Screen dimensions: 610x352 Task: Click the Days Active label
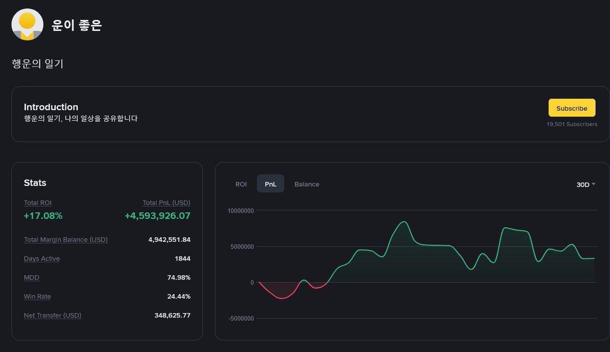[x=42, y=259]
